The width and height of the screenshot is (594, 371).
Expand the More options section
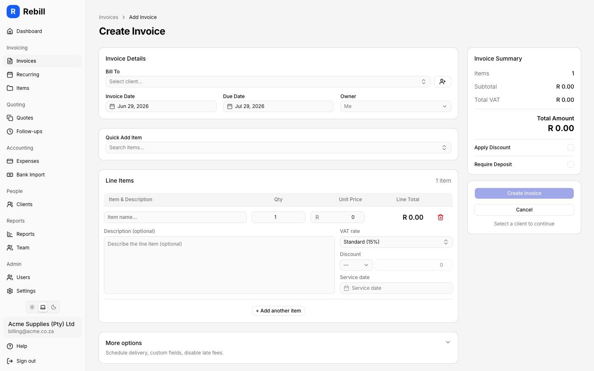(278, 348)
